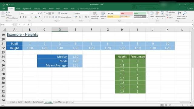The width and height of the screenshot is (194, 109).
Task: Click the AutoSum sigma icon
Action: pyautogui.click(x=167, y=12)
